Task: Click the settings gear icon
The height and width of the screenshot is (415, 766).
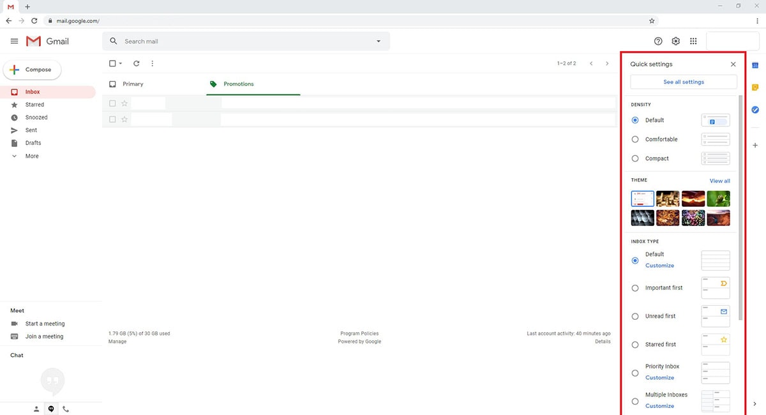Action: click(x=675, y=41)
